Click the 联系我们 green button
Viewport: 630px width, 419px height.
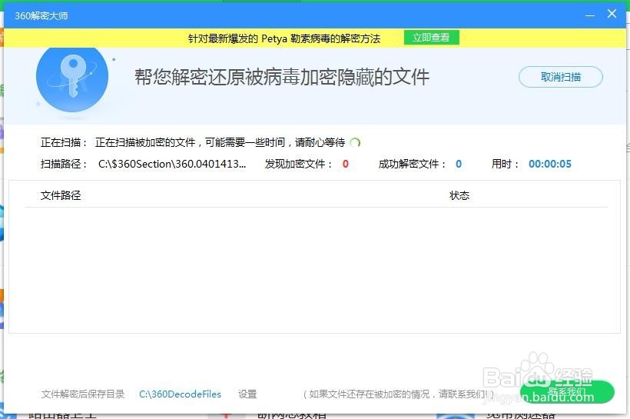tap(567, 391)
